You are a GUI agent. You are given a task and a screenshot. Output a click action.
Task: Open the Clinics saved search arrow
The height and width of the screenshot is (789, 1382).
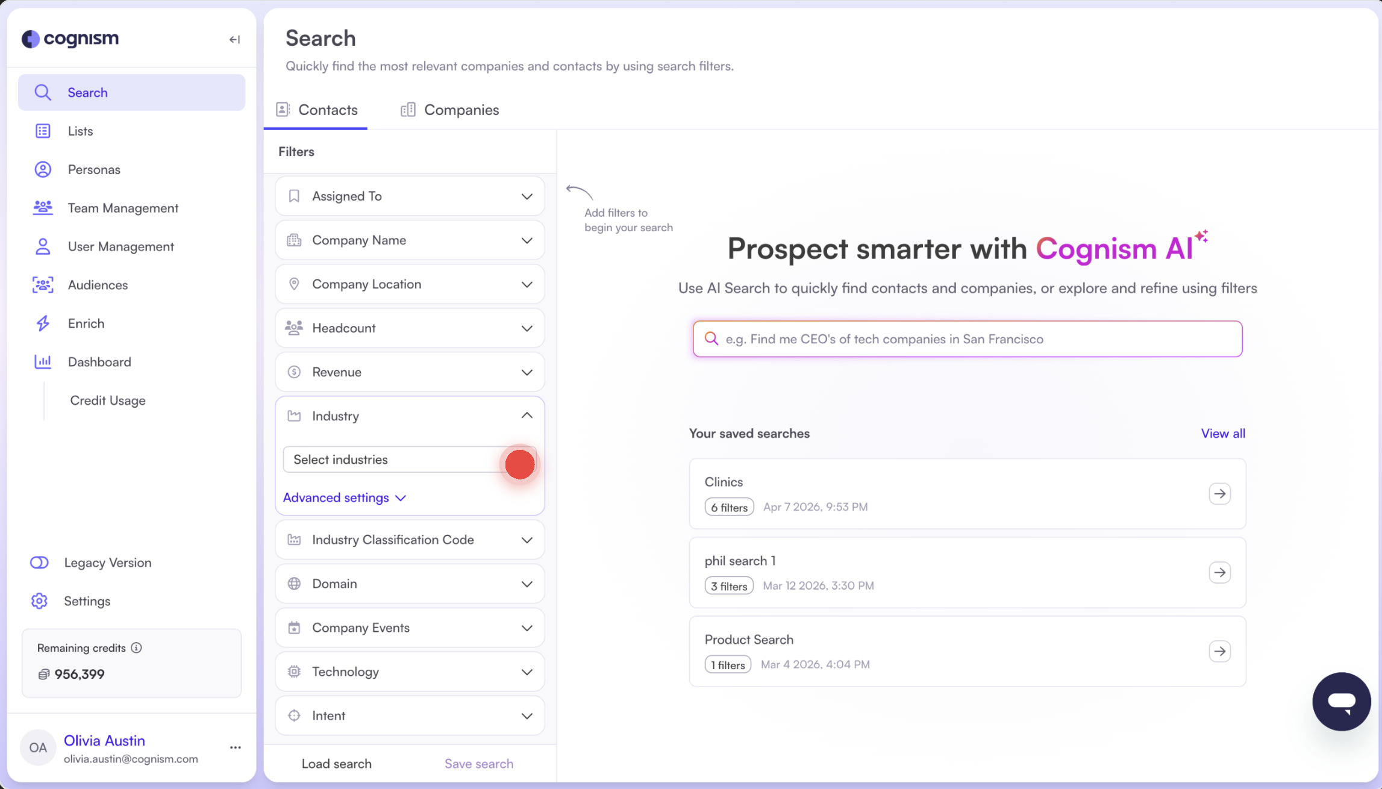[1219, 494]
